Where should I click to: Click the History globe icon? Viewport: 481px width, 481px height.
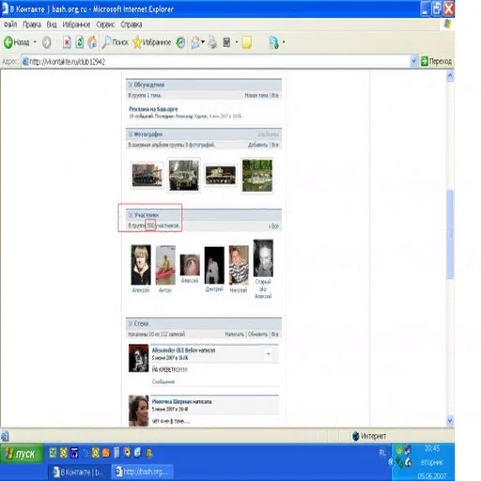(180, 42)
